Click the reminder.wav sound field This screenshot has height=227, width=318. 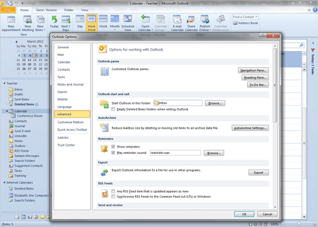coord(175,153)
